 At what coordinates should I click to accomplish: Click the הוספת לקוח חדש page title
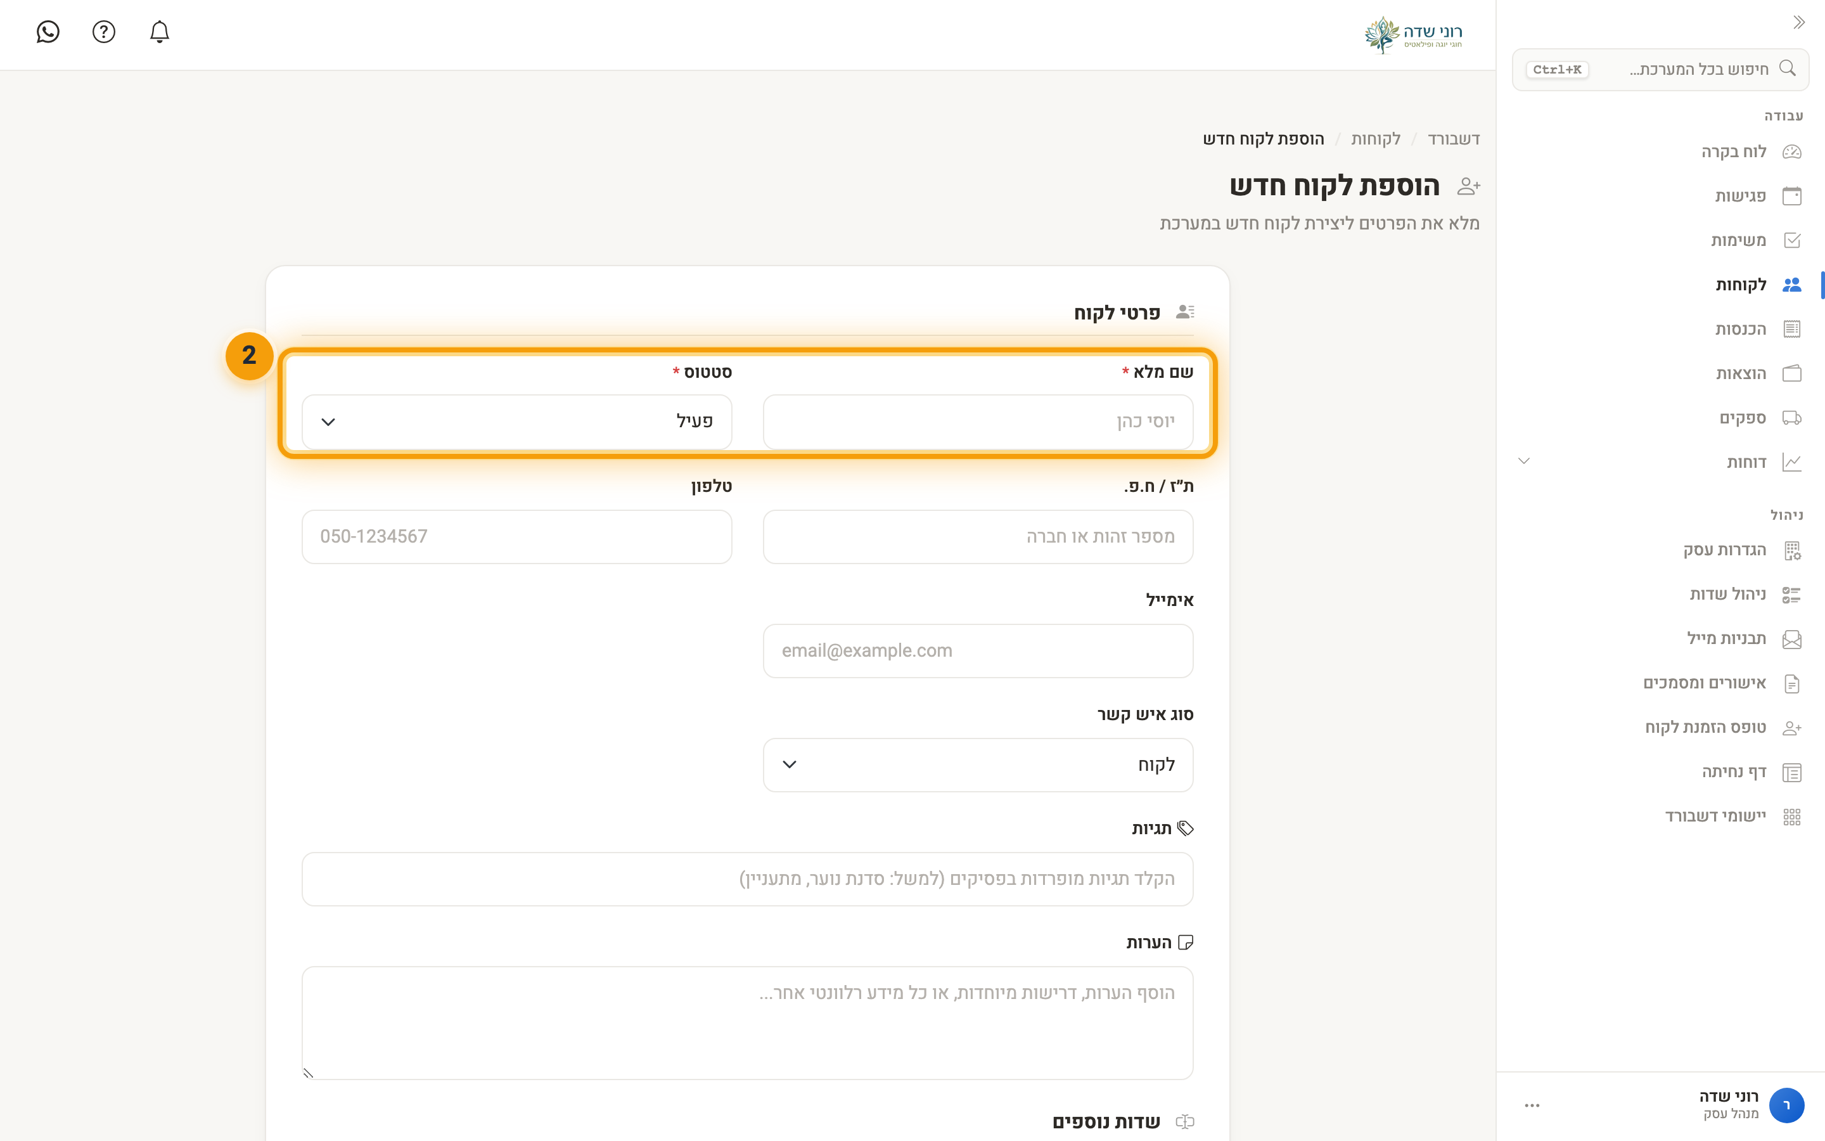pyautogui.click(x=1334, y=186)
